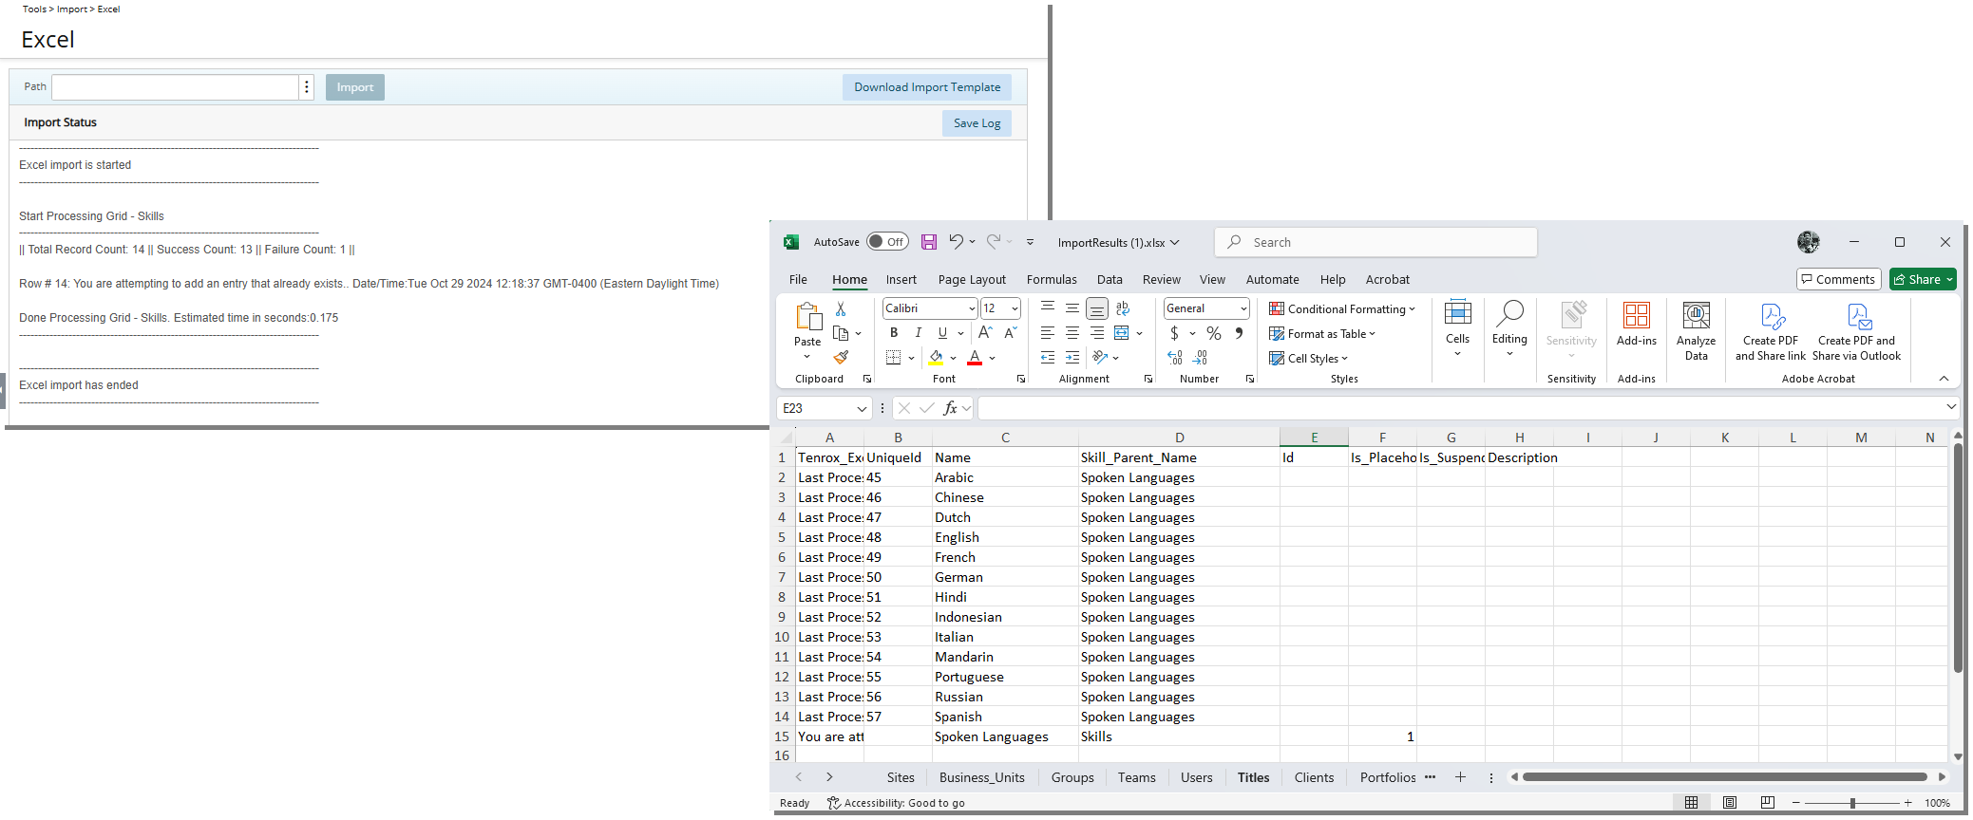Click the Excel Search box

coord(1375,242)
